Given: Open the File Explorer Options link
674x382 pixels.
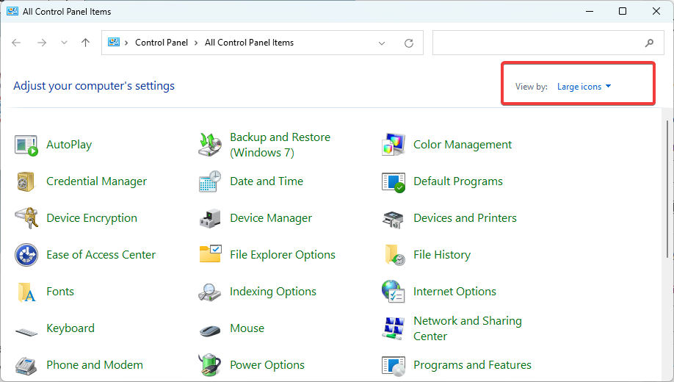Looking at the screenshot, I should [x=283, y=255].
